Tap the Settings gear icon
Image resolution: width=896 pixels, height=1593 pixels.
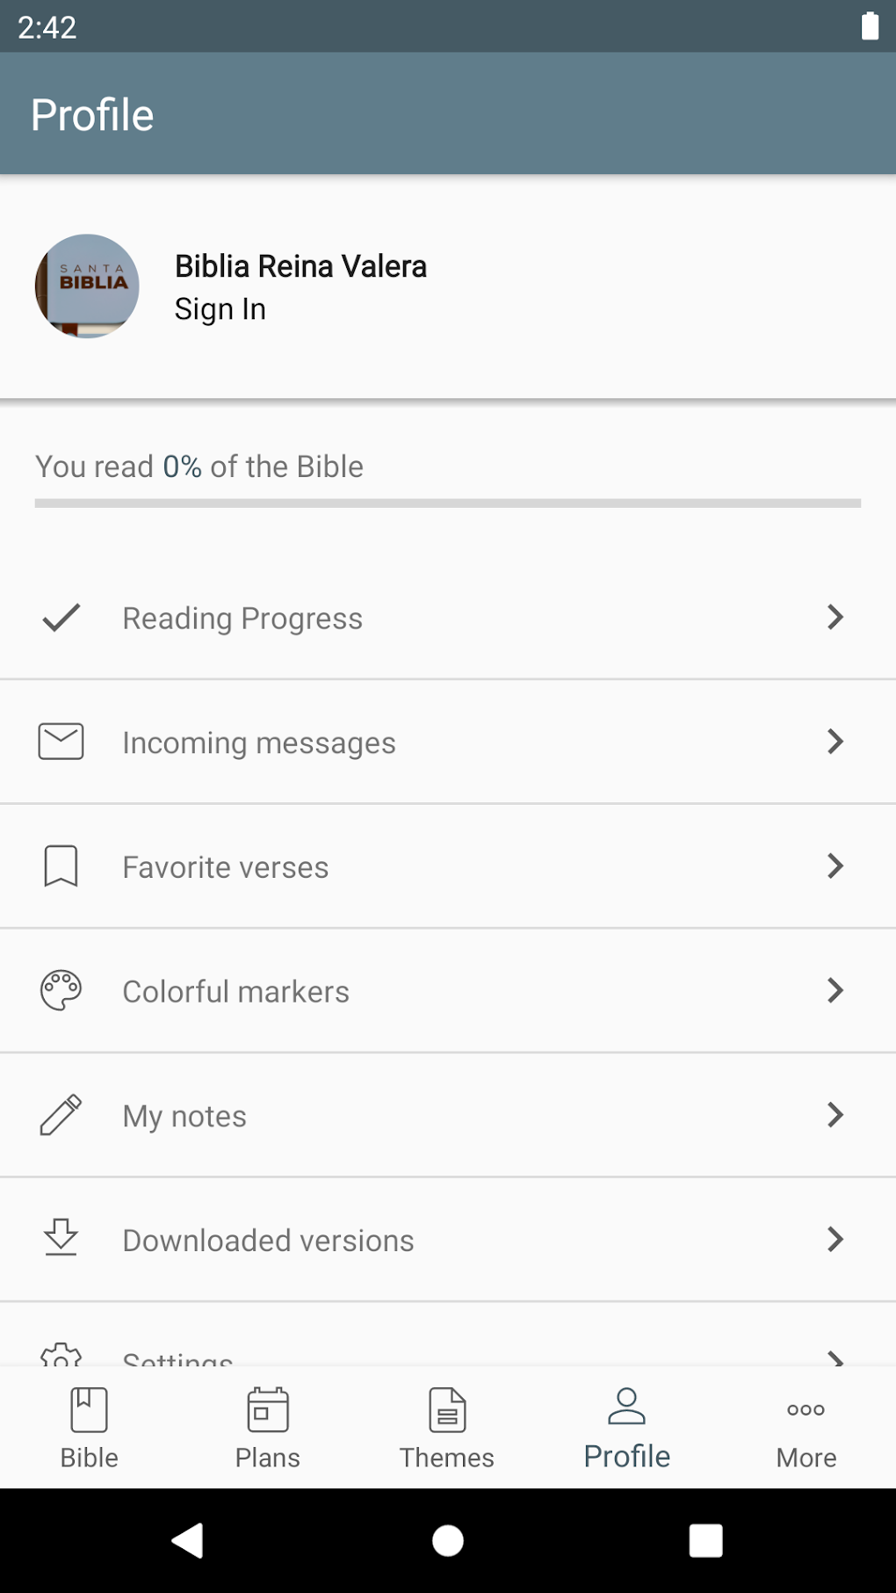[x=61, y=1355]
